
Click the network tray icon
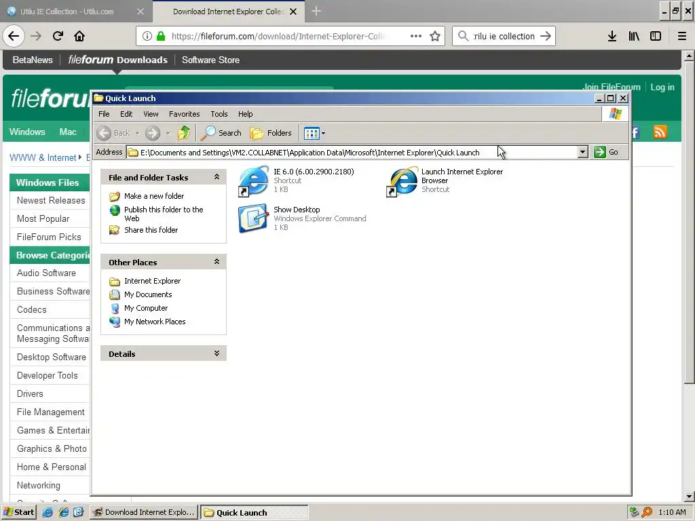[x=635, y=512]
